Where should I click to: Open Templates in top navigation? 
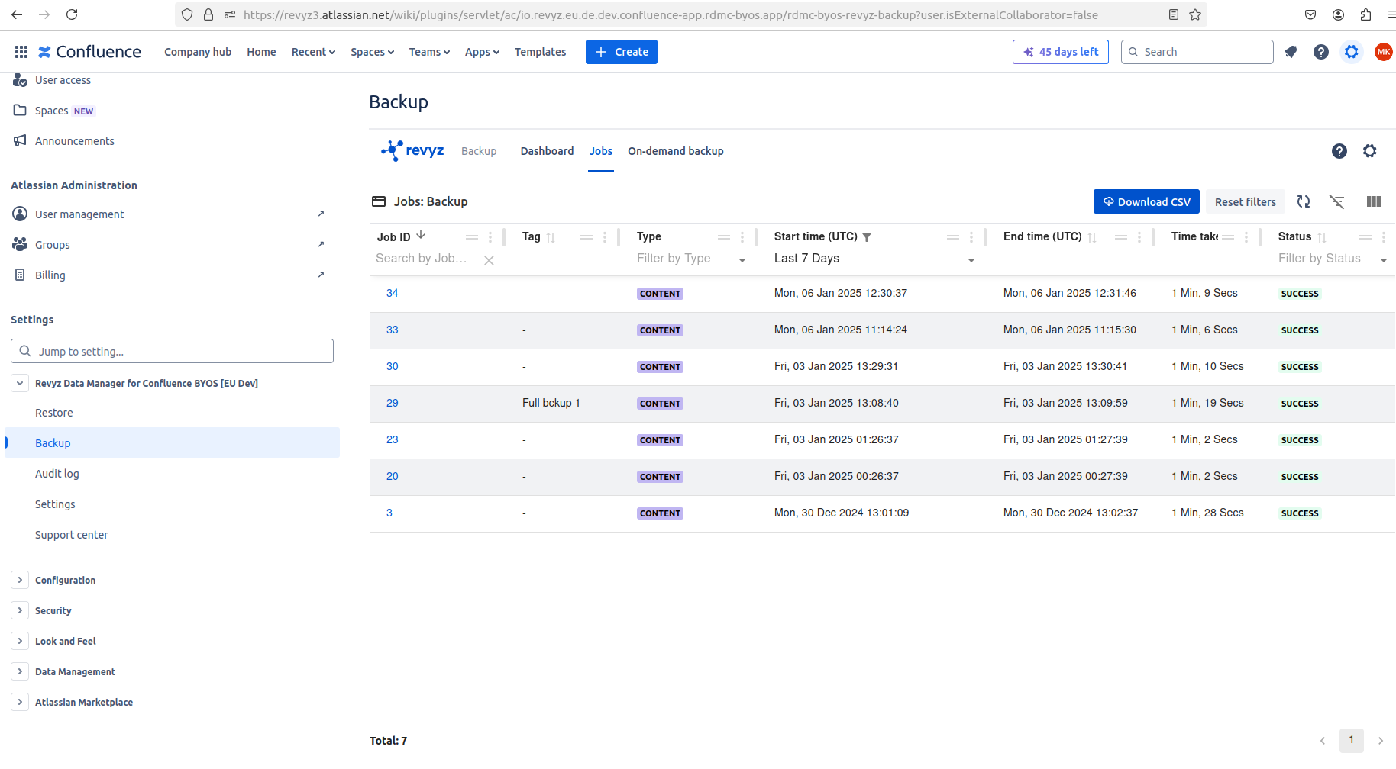540,52
